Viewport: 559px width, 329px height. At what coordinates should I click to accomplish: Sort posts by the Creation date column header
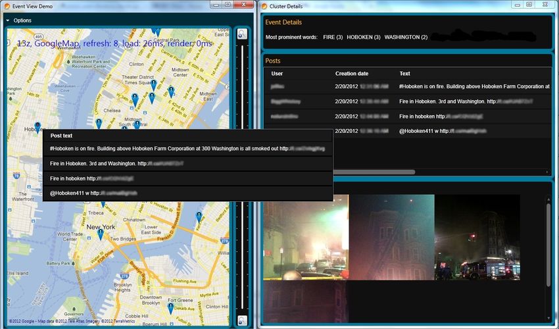tap(352, 74)
